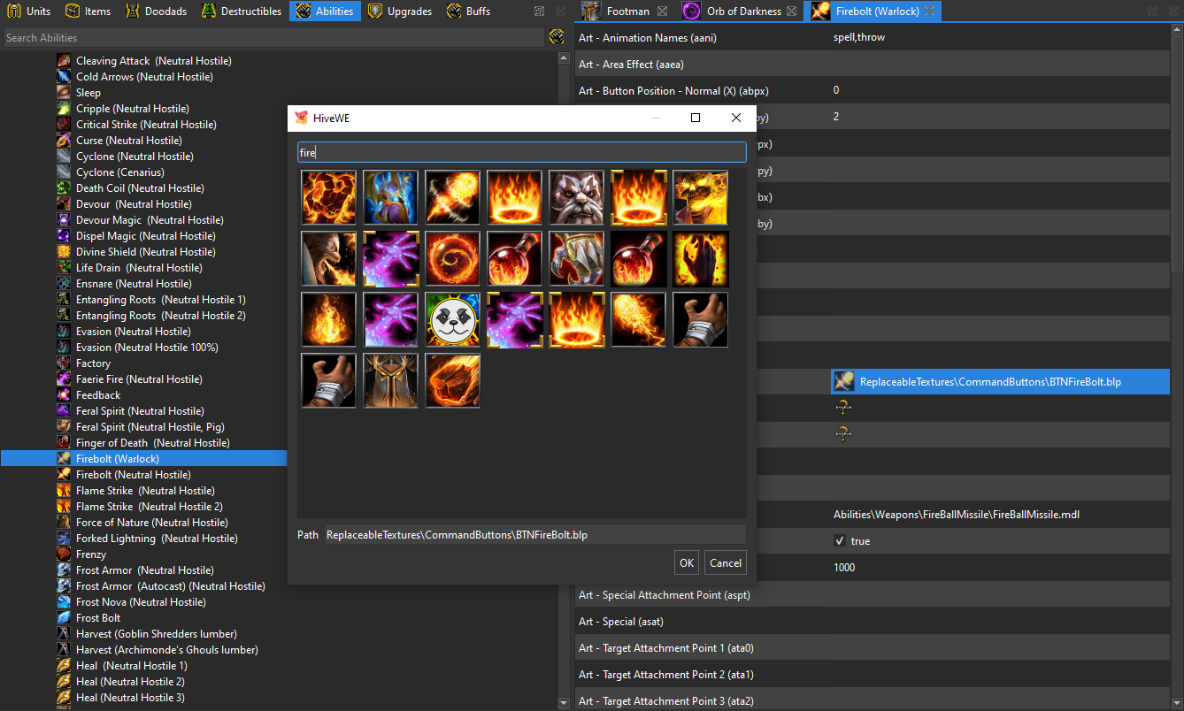Viewport: 1184px width, 711px height.
Task: Click the Path field in HiveWE dialog
Action: click(535, 535)
